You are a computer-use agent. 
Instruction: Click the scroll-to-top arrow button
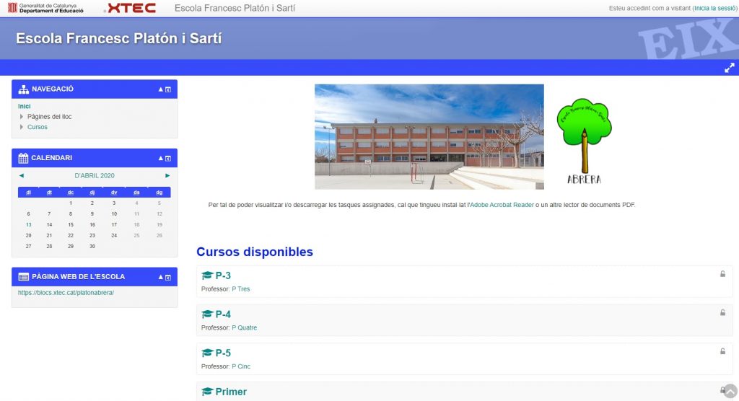point(730,390)
